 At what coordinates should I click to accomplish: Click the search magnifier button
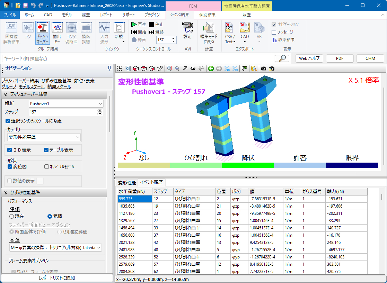282,58
